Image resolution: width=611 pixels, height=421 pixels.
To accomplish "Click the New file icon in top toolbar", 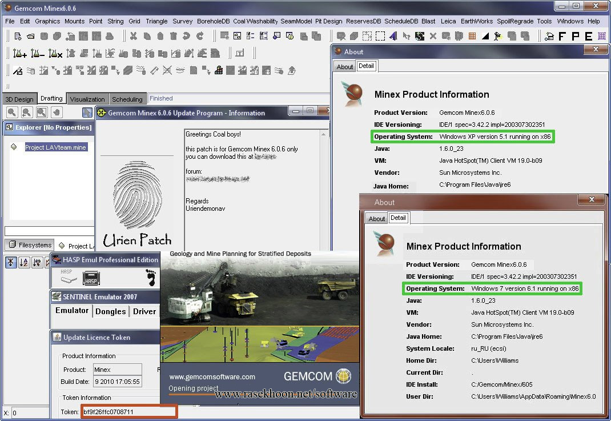I will [18, 36].
